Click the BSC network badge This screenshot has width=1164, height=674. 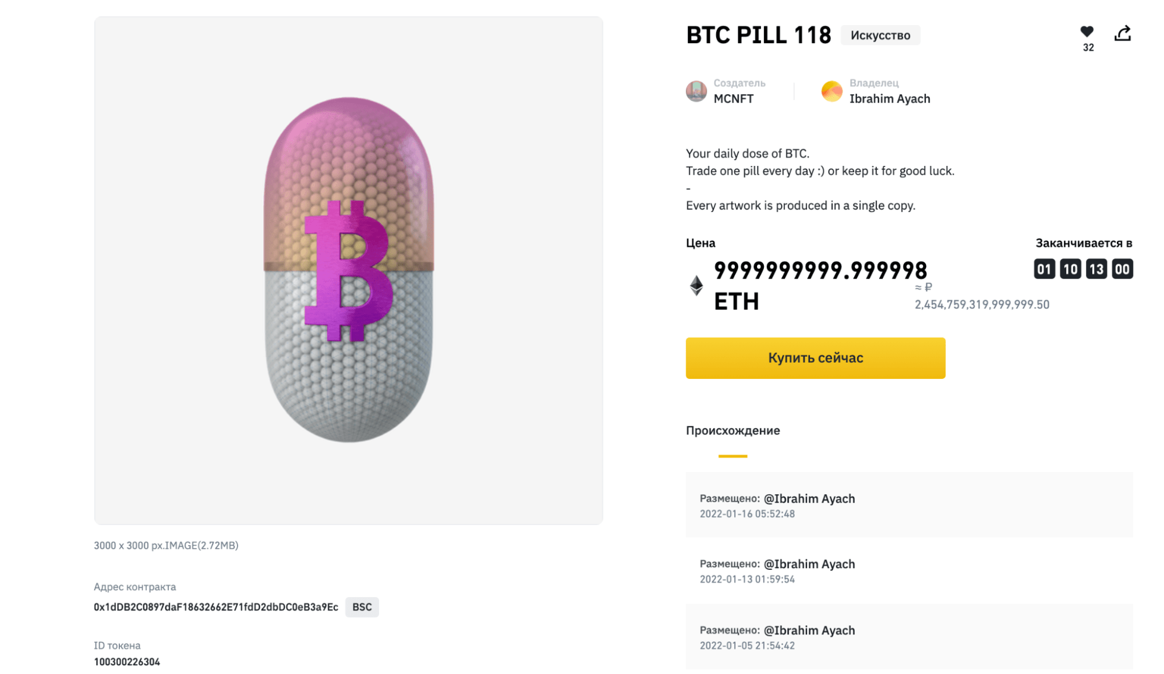(362, 607)
